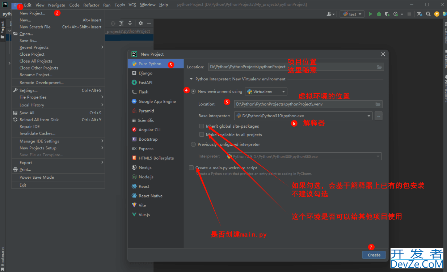Open Project tool window settings gear

[140, 23]
